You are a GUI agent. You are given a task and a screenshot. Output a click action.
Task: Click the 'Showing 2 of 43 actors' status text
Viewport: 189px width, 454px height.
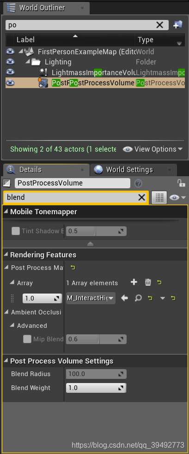(x=63, y=149)
